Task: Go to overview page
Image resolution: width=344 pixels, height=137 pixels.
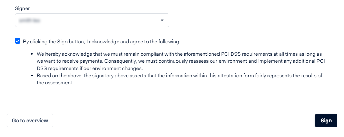Action: point(30,121)
